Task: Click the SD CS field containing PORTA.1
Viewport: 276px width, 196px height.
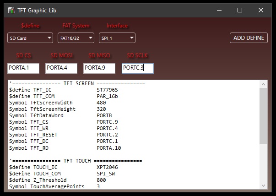Action: [x=23, y=68]
